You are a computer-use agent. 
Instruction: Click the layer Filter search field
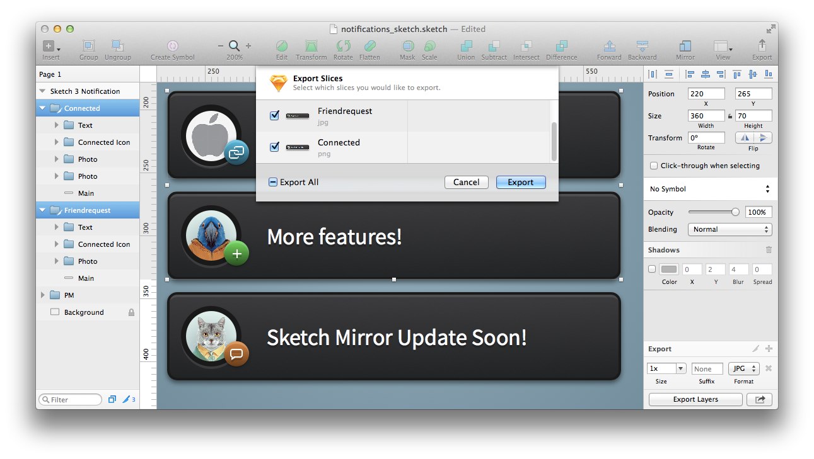70,399
